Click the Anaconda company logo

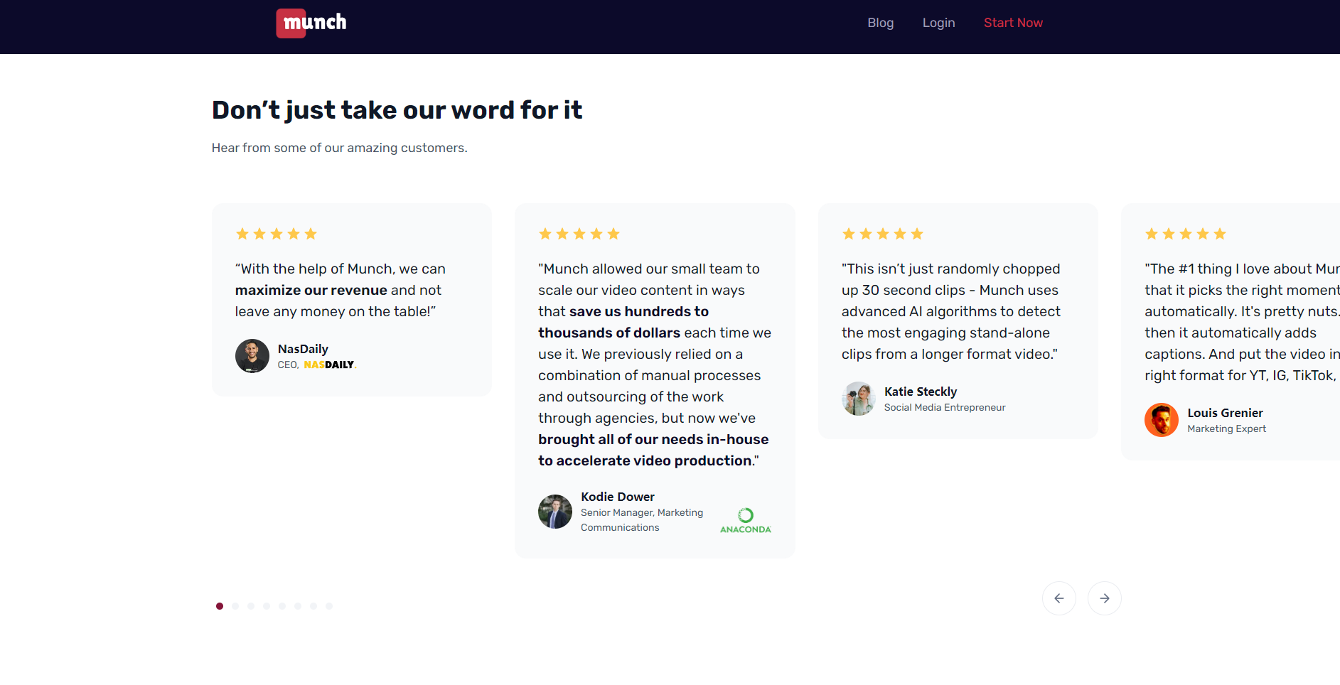coord(745,520)
